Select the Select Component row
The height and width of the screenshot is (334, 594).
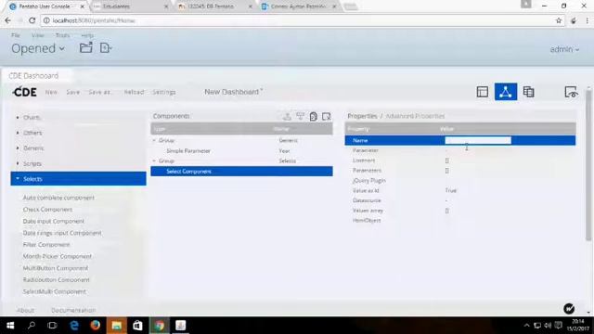[x=241, y=171]
